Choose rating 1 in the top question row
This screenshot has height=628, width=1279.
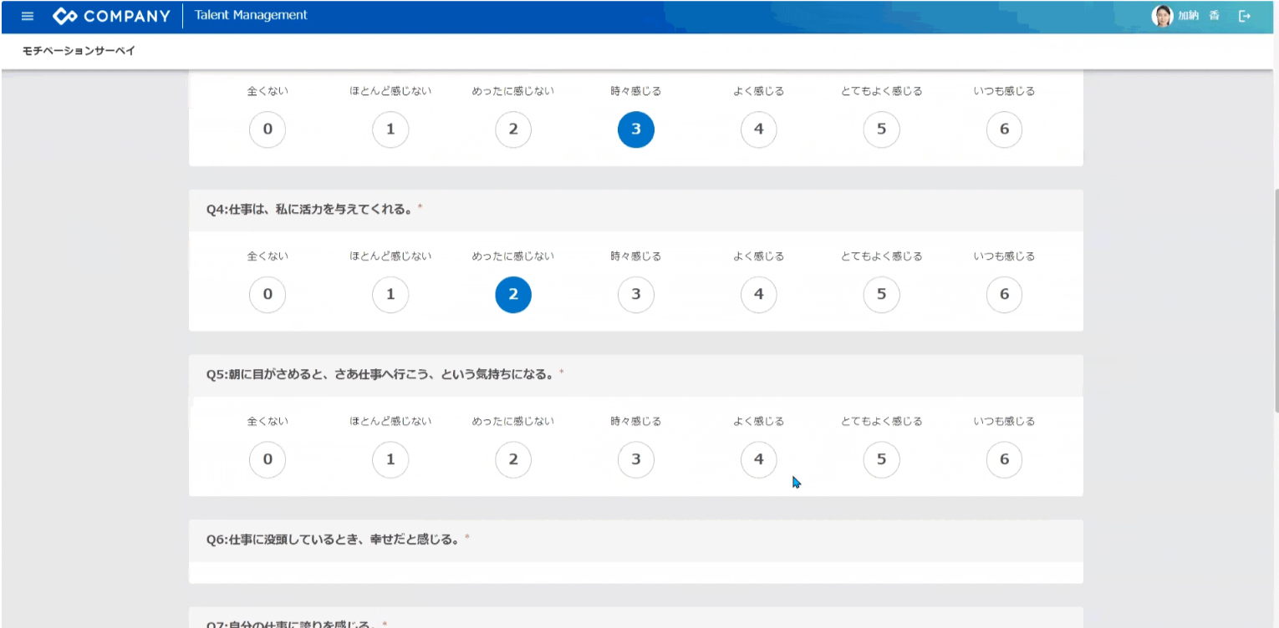pyautogui.click(x=390, y=129)
